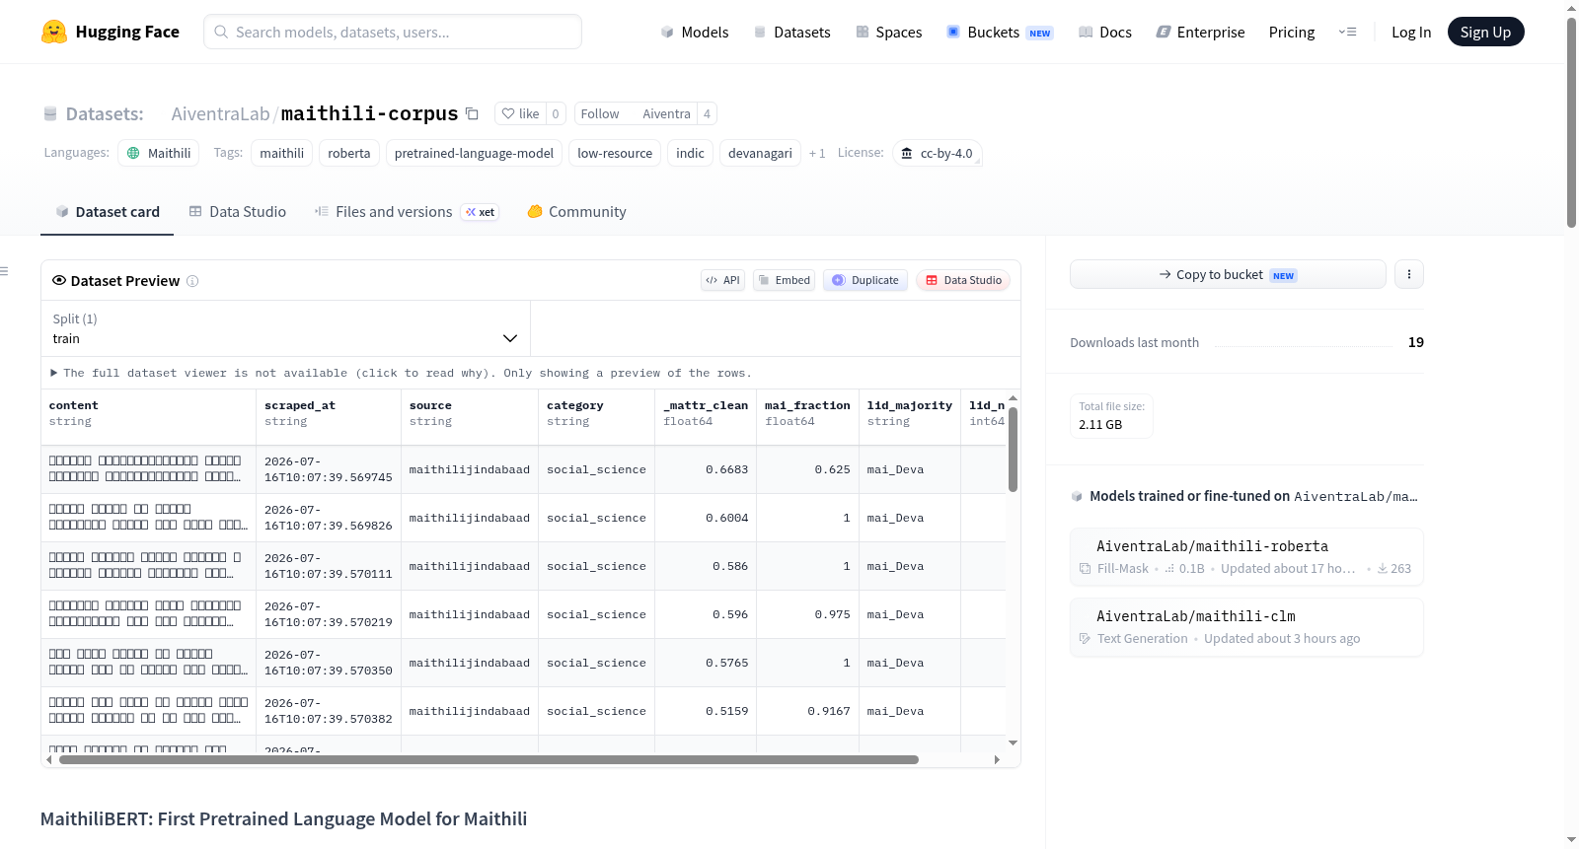Click the table's horizontal scrollbar thumb

(x=489, y=759)
